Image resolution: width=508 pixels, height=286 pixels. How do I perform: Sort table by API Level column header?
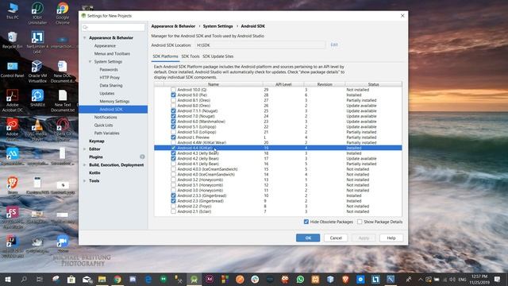(x=283, y=84)
